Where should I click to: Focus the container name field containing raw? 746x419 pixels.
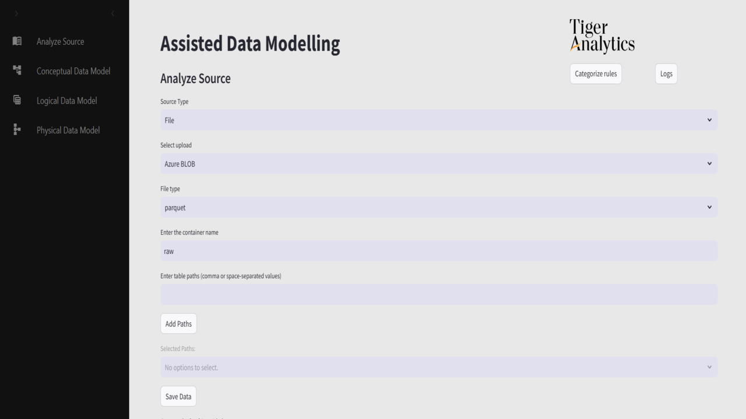[x=438, y=251]
